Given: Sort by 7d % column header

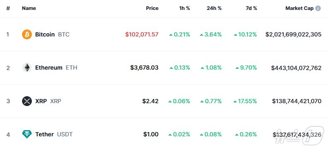Looking at the screenshot, I should (x=251, y=8).
